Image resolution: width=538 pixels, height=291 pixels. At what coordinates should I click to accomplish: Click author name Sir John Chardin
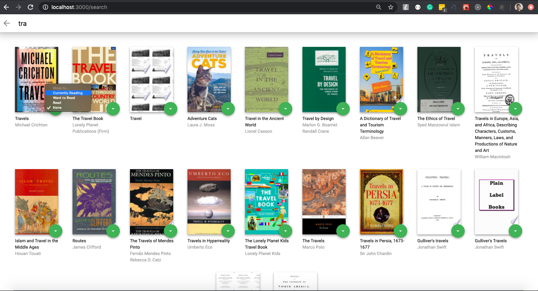tap(376, 253)
